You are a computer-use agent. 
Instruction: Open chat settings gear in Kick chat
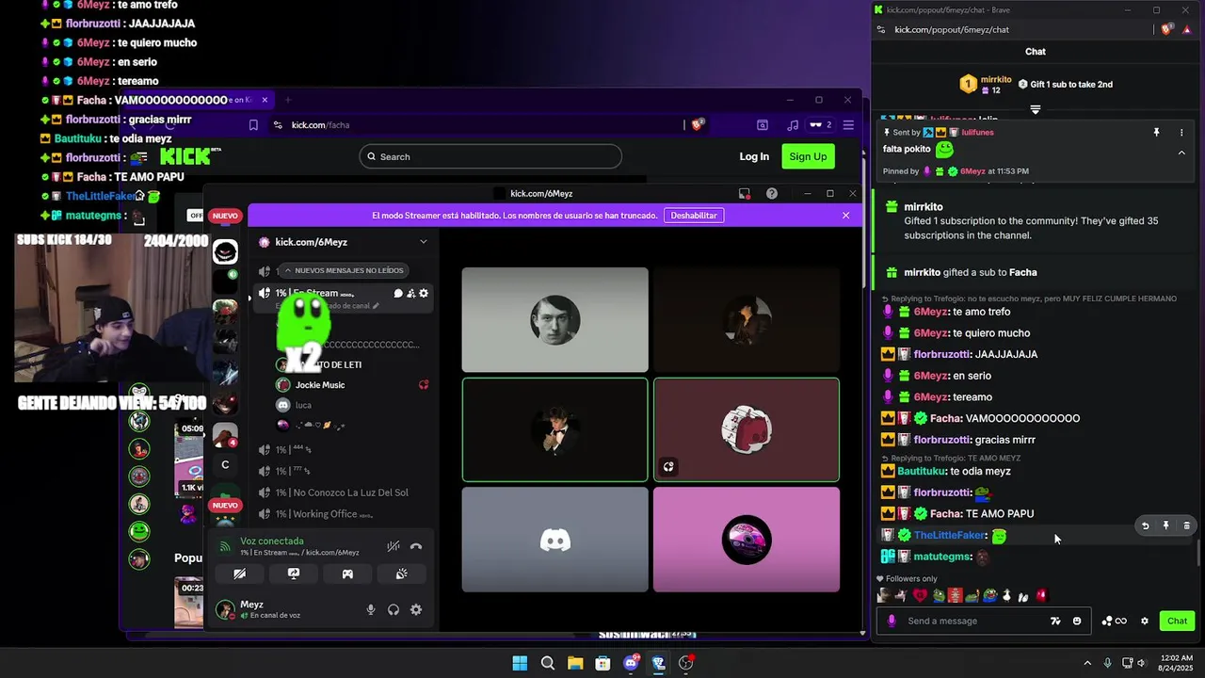click(1145, 621)
